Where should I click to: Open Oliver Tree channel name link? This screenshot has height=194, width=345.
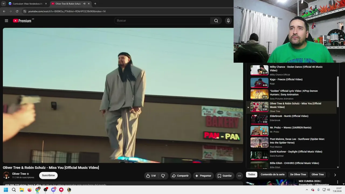click(19, 174)
